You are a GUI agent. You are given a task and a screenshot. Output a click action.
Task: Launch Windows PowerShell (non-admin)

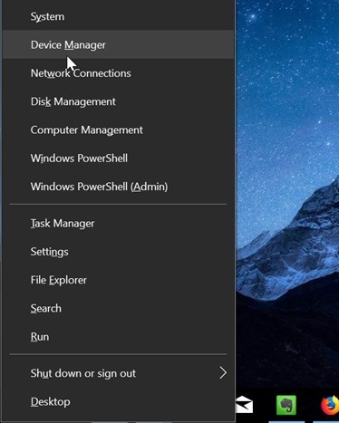[x=119, y=158]
